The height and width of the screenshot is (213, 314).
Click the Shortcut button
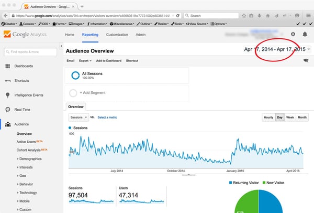(x=132, y=61)
